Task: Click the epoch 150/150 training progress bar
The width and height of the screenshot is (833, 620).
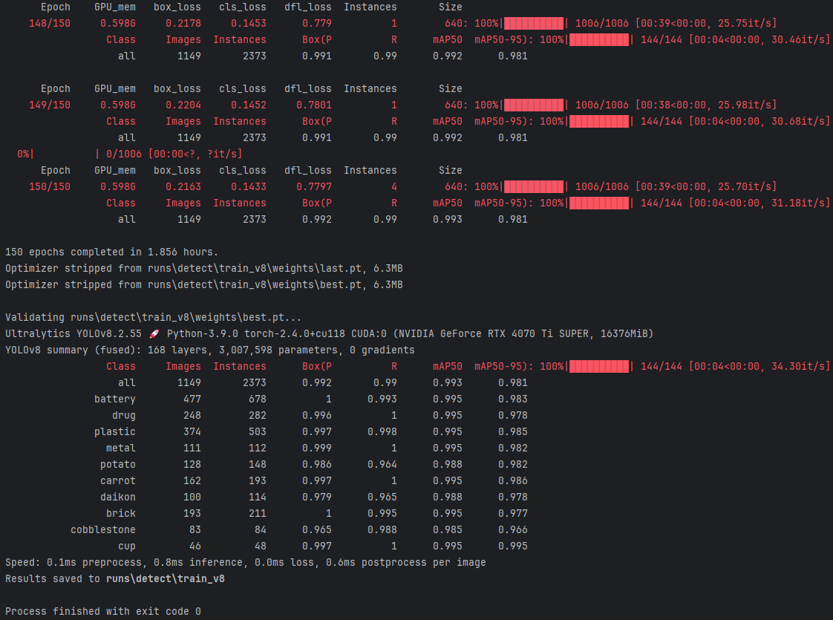Action: (x=534, y=187)
